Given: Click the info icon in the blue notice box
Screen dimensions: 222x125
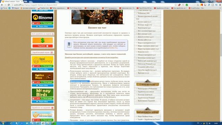Looking at the screenshot, I should pyautogui.click(x=69, y=45).
